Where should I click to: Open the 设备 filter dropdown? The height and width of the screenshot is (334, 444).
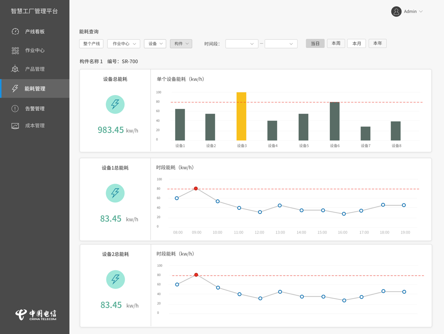click(x=155, y=44)
